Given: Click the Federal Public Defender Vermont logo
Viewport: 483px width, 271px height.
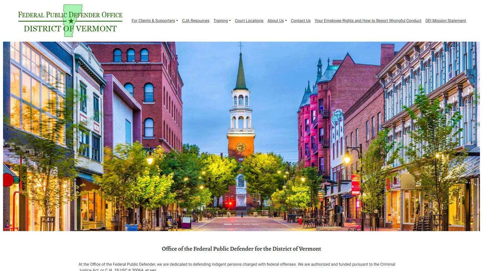Looking at the screenshot, I should (x=70, y=21).
